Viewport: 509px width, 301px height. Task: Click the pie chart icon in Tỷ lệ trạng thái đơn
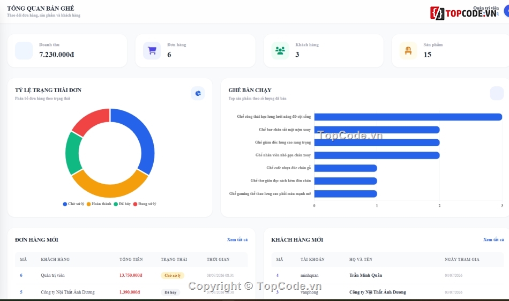point(198,93)
